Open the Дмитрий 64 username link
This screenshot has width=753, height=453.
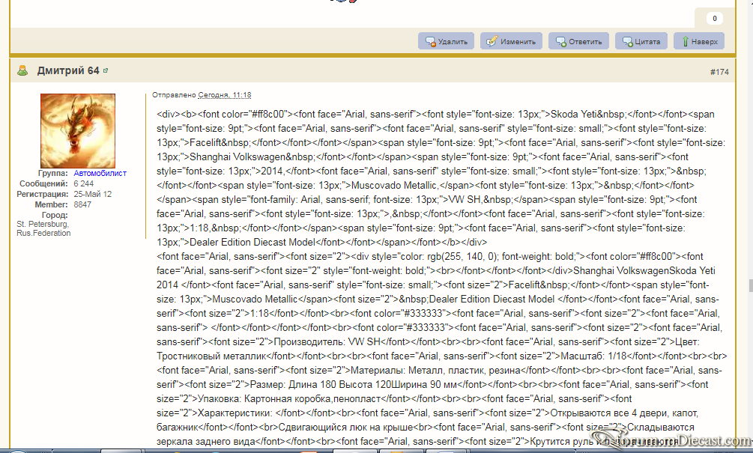68,71
